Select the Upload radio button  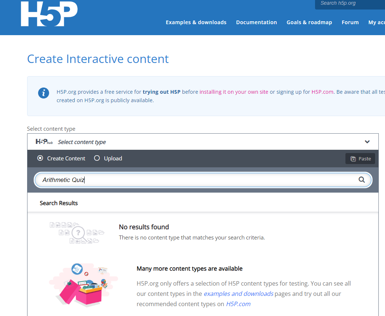point(97,158)
